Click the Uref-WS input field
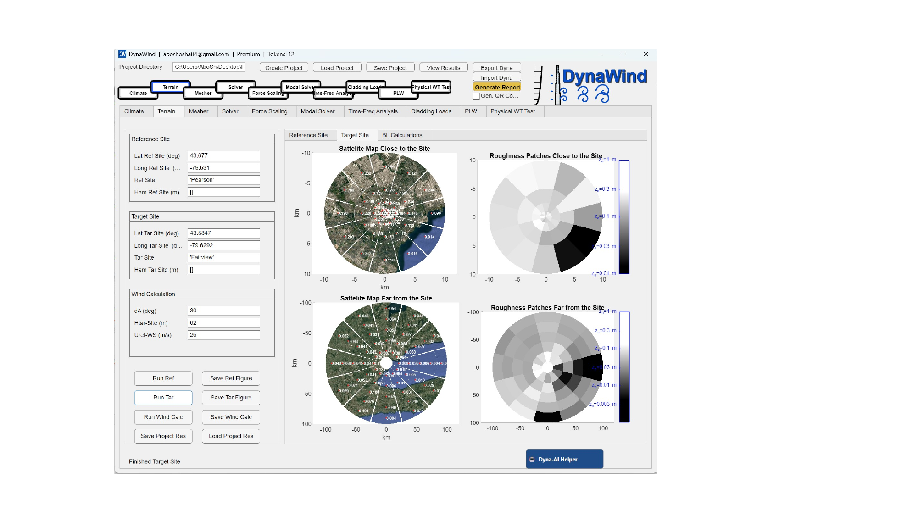 coord(223,335)
